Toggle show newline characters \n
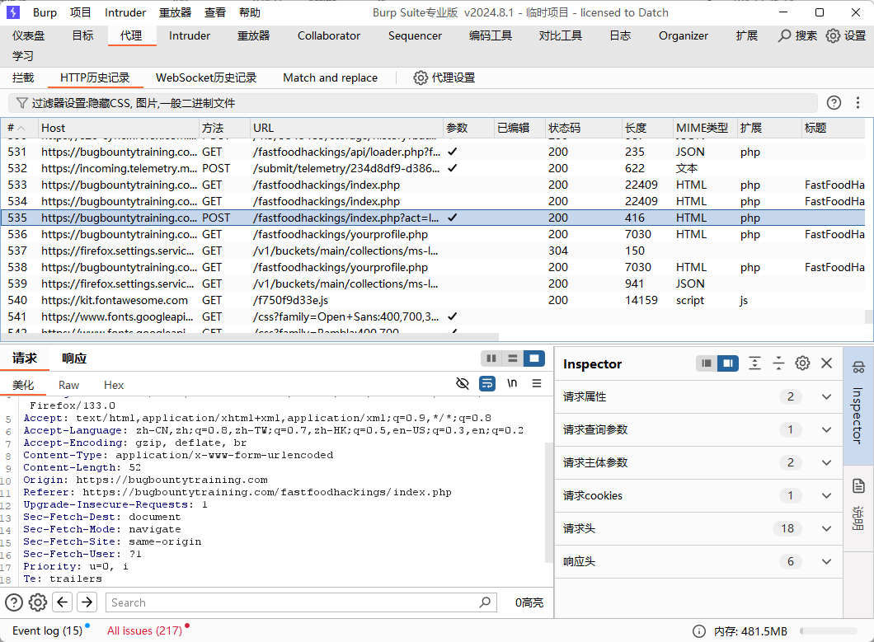Screen dimensions: 874x642 pos(512,383)
